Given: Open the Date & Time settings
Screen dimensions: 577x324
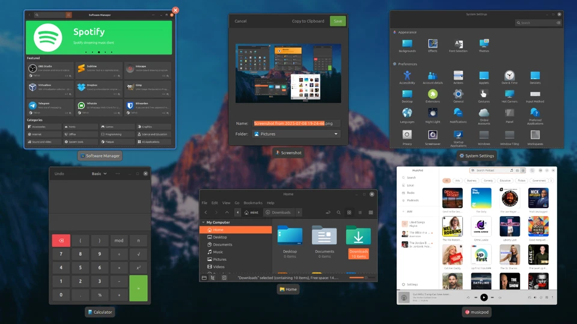Looking at the screenshot, I should click(509, 77).
